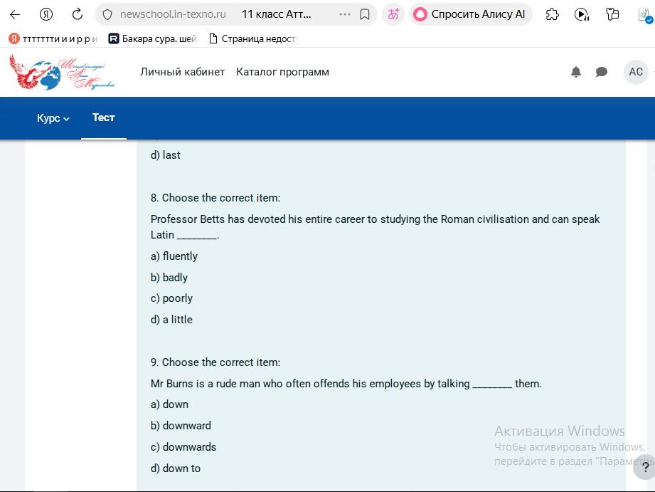This screenshot has height=492, width=655.
Task: Open notifications bell icon
Action: pyautogui.click(x=576, y=72)
